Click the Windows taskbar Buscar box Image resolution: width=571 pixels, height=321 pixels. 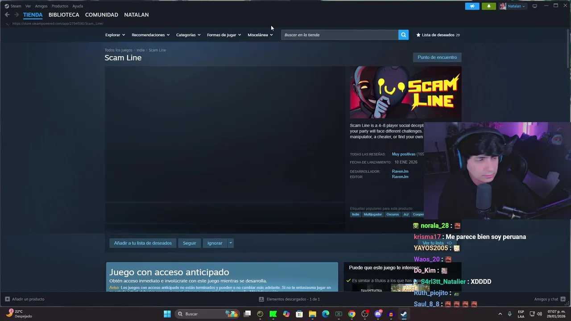click(x=207, y=314)
